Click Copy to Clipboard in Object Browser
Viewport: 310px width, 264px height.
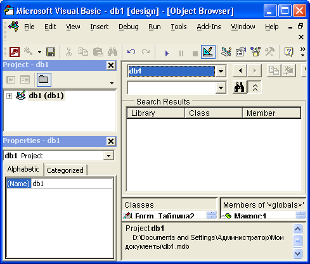coord(274,71)
